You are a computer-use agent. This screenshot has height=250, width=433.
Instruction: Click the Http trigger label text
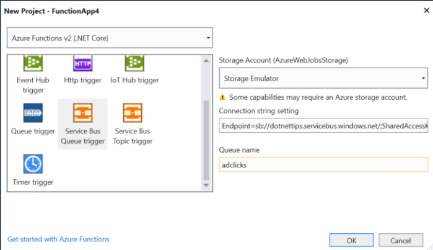82,80
